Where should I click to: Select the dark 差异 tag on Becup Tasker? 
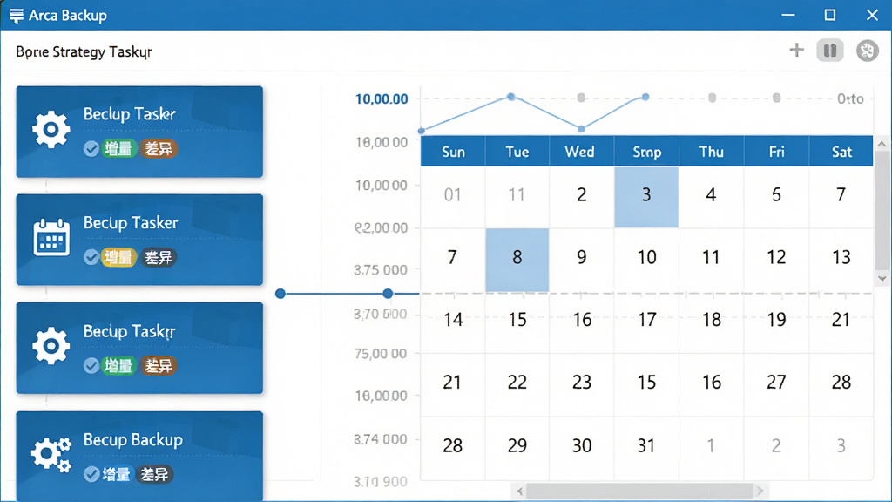point(159,257)
